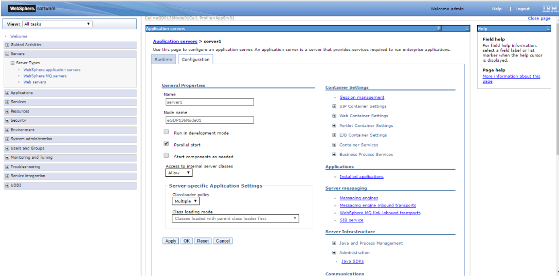Expand the Resources navigation section
This screenshot has width=559, height=279.
coord(7,111)
